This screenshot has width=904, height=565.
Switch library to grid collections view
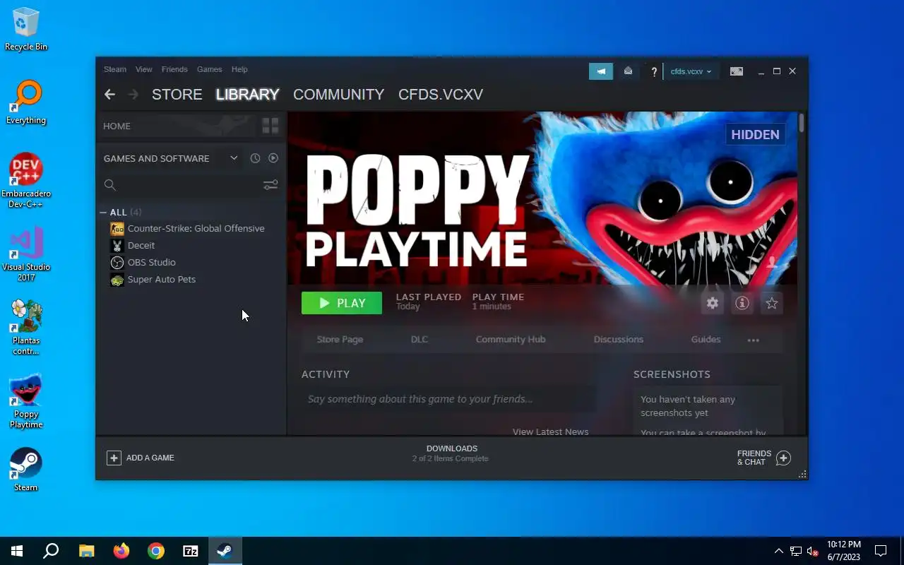[x=270, y=126]
